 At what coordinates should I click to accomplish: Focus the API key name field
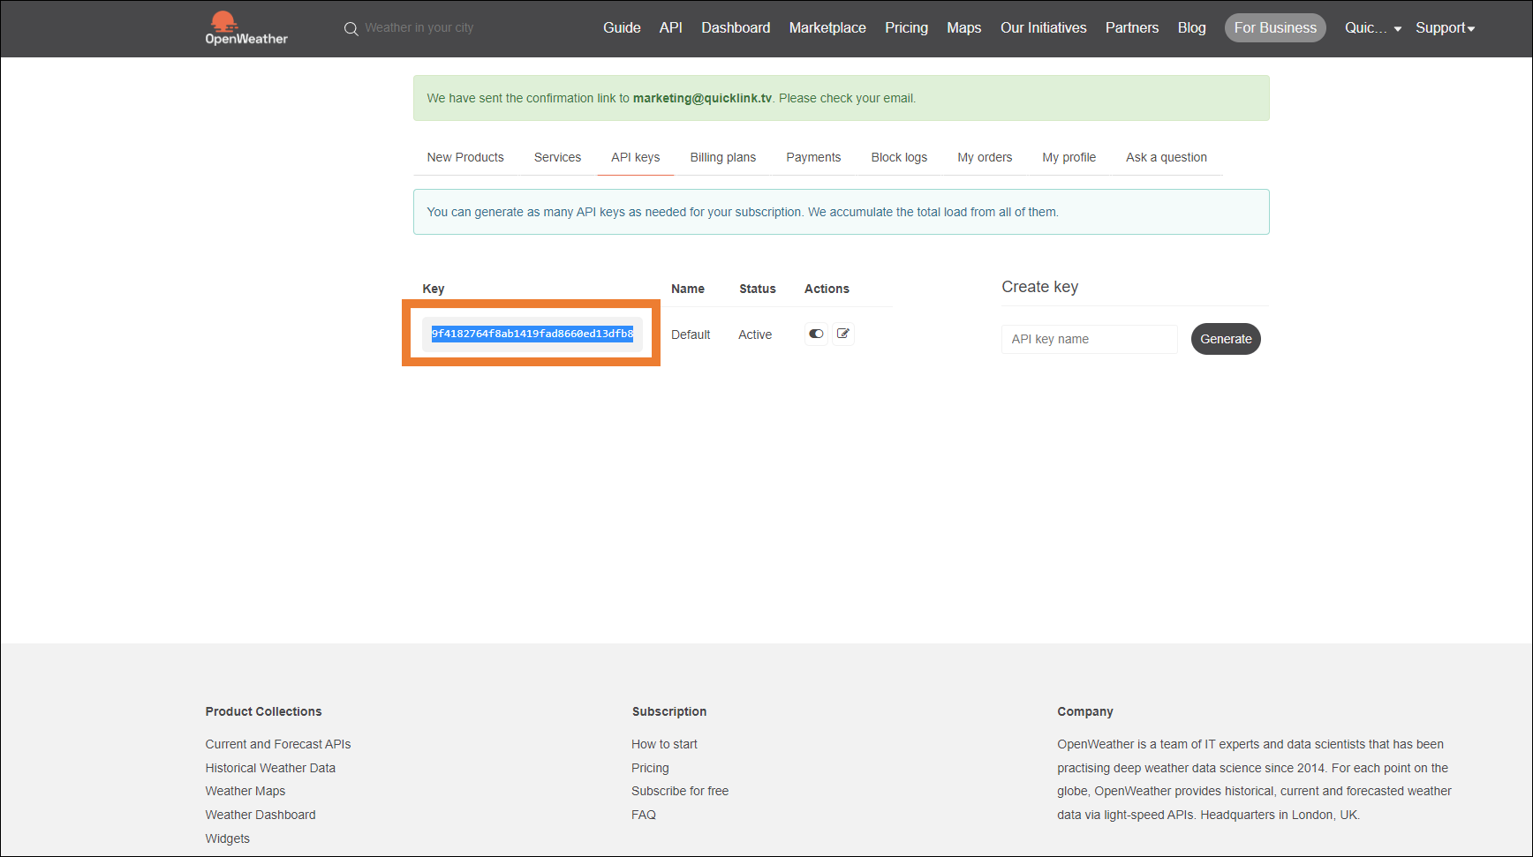pyautogui.click(x=1089, y=339)
